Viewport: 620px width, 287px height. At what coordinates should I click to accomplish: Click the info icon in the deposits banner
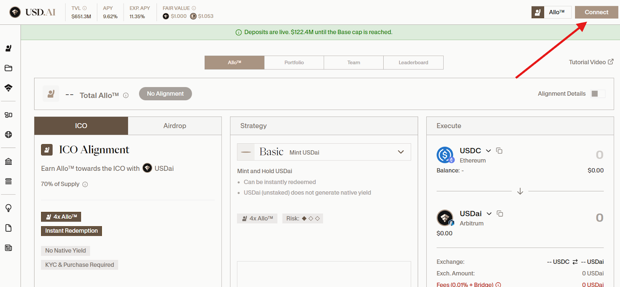pos(239,33)
